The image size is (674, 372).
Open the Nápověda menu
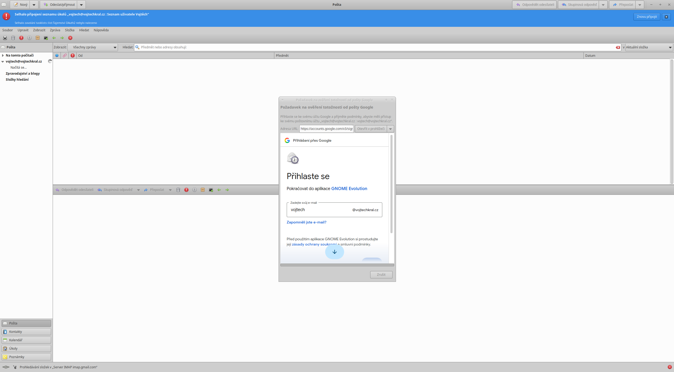[x=101, y=30]
